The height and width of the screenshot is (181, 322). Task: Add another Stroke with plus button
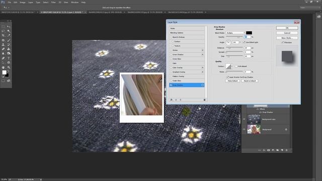pyautogui.click(x=202, y=50)
